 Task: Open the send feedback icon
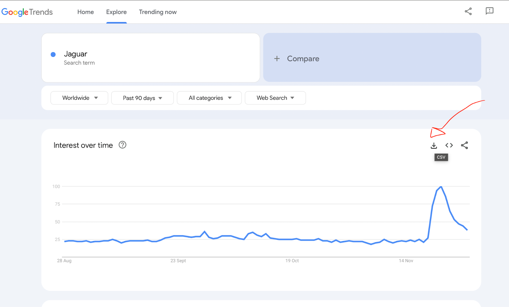[x=490, y=11]
